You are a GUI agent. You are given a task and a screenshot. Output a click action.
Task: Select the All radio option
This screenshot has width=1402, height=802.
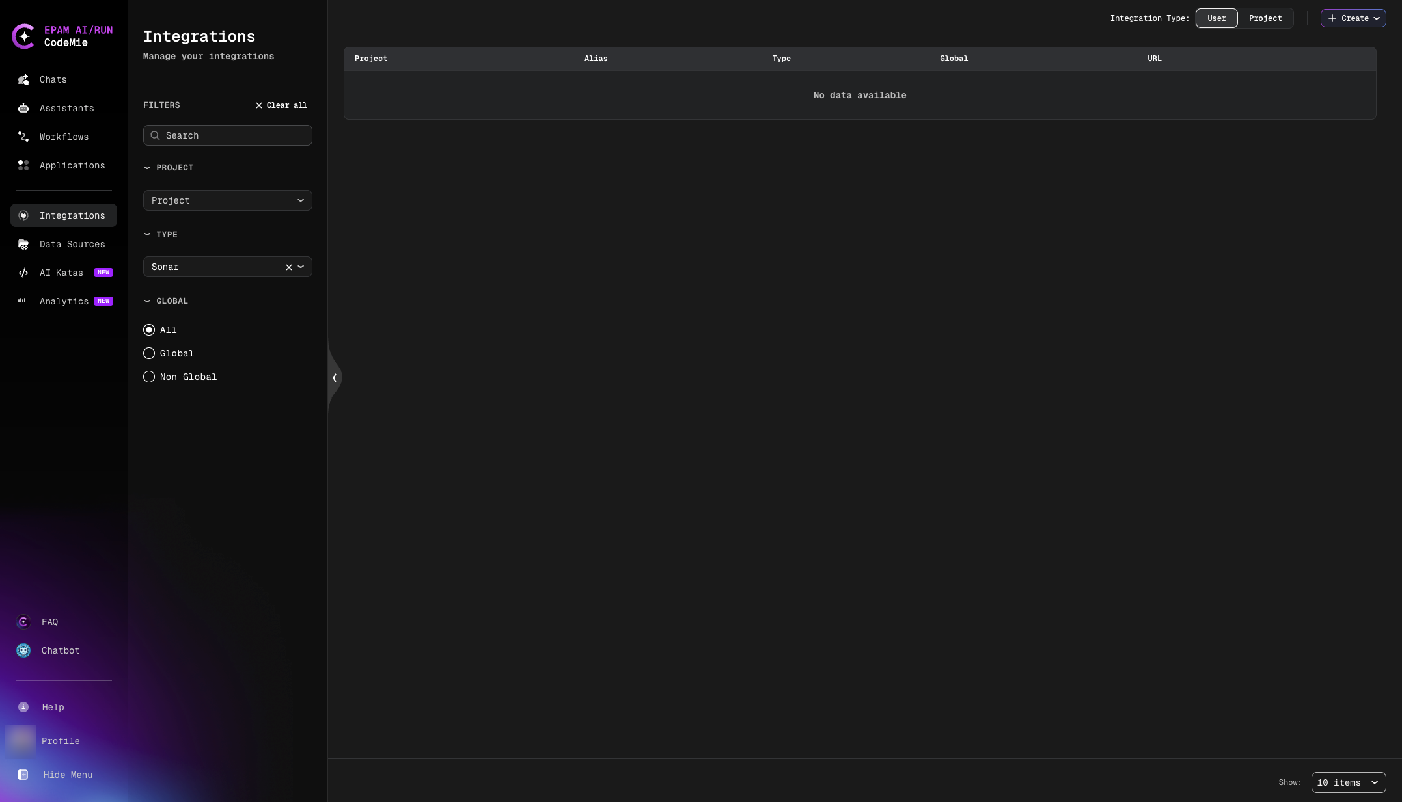pos(149,330)
